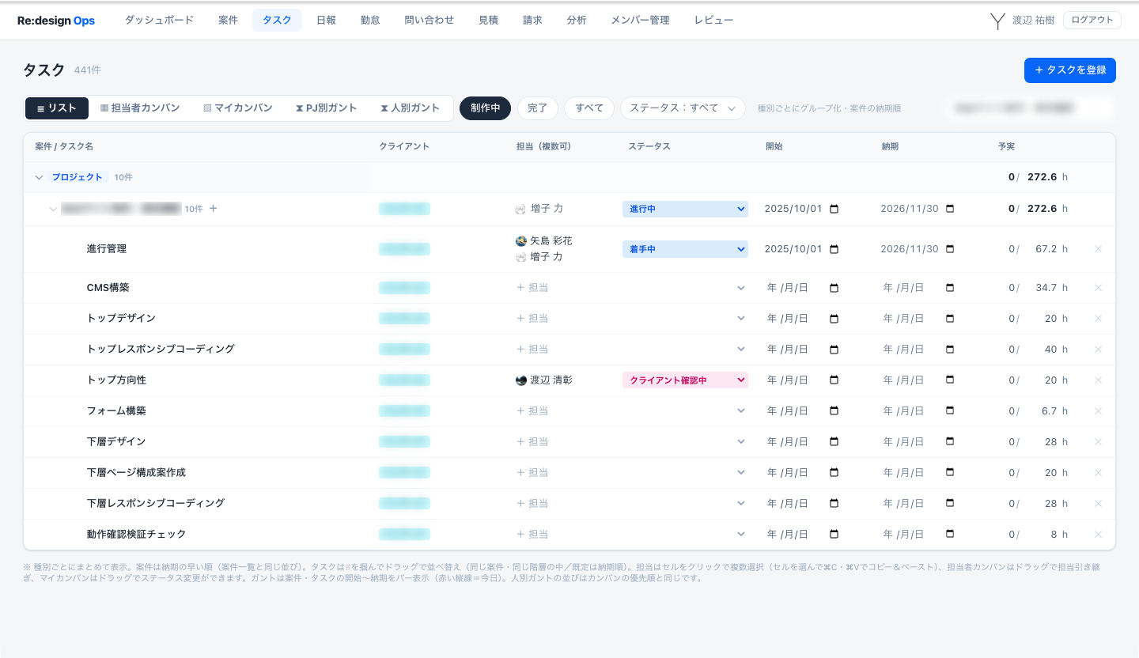Click the タスクを登録 button
Image resolution: width=1139 pixels, height=658 pixels.
pos(1070,70)
